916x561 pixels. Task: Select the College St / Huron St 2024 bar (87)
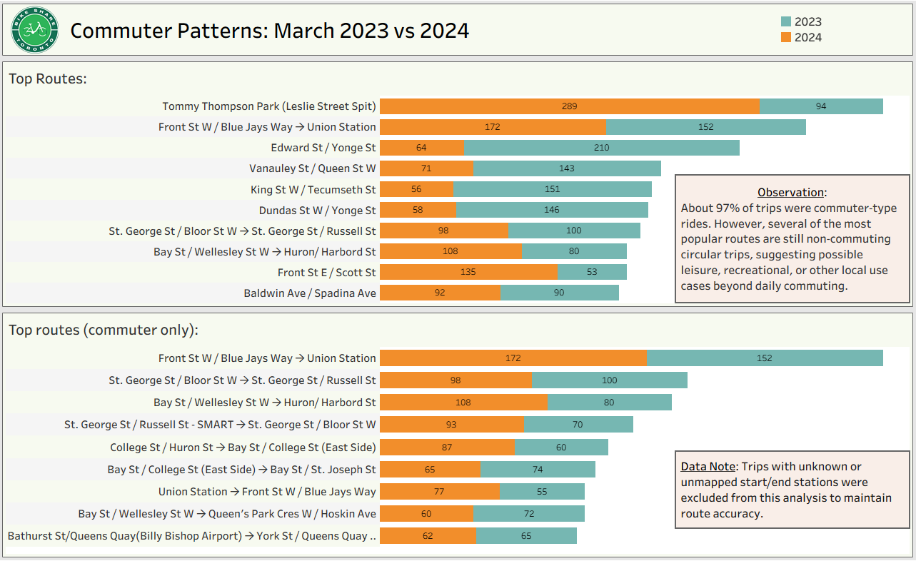(x=447, y=448)
